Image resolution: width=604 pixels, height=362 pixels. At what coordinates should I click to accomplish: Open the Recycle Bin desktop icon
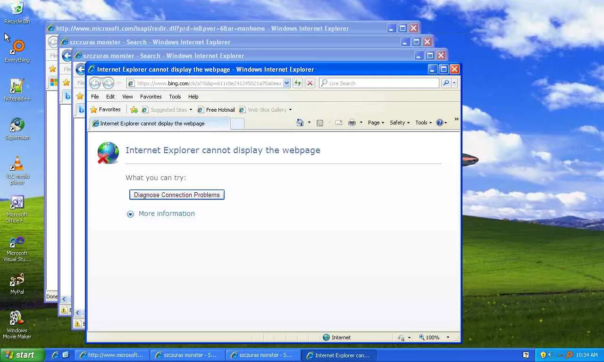coord(17,13)
